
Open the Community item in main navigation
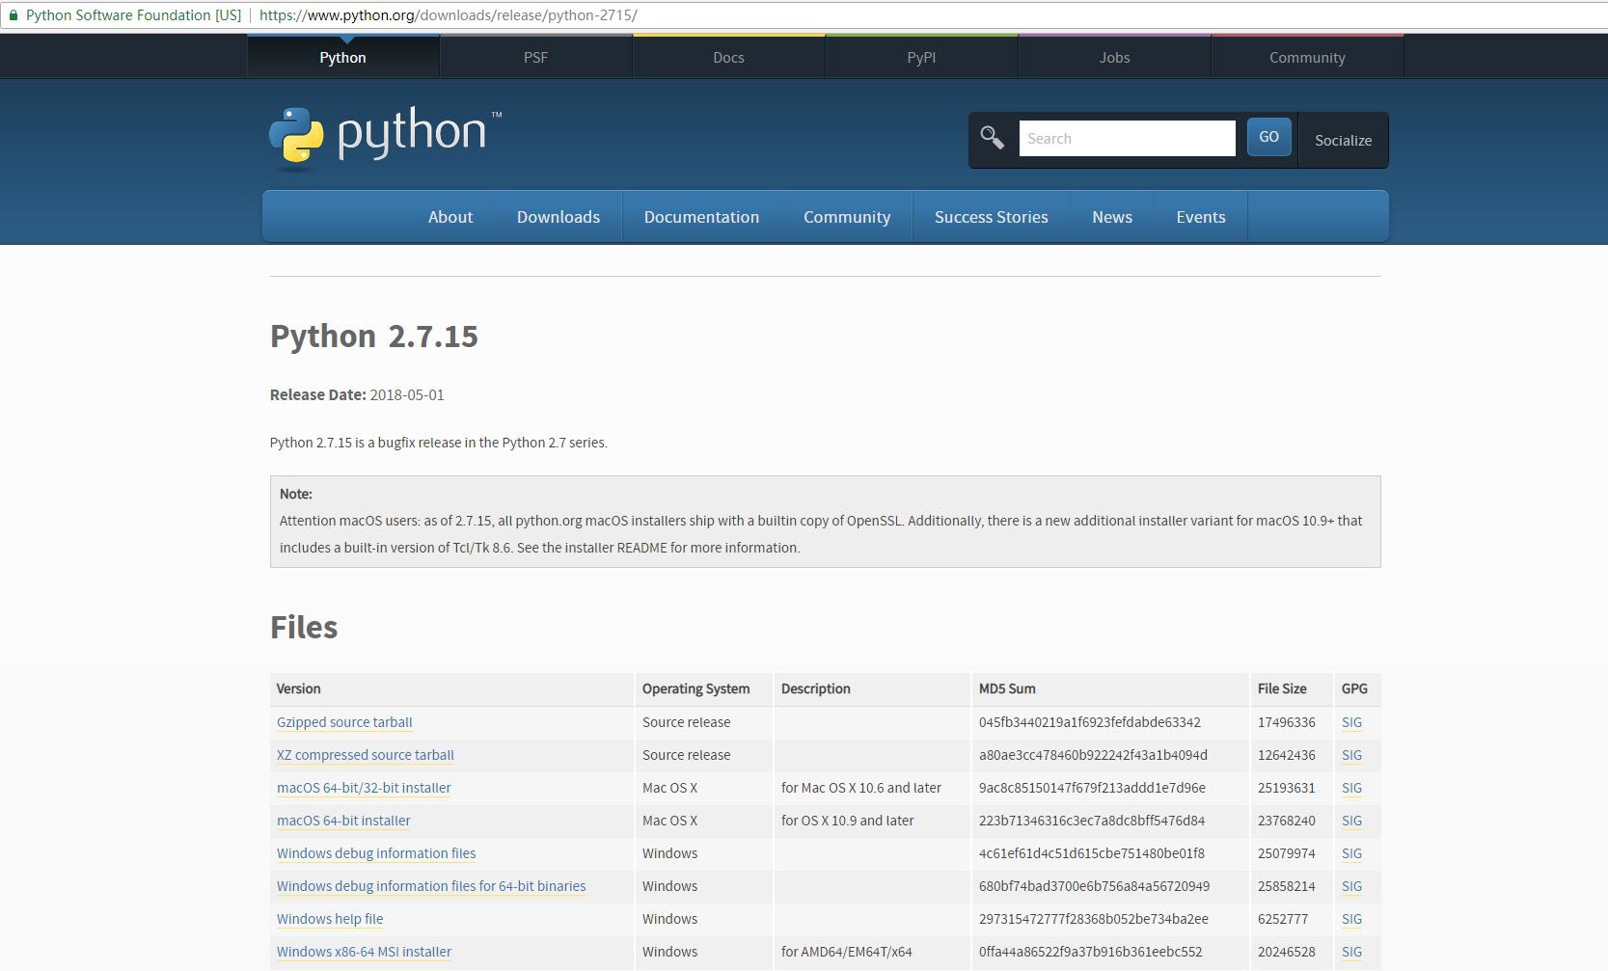pyautogui.click(x=847, y=217)
